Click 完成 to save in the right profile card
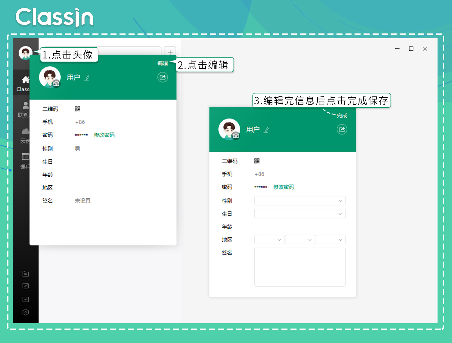The height and width of the screenshot is (343, 452). coord(342,115)
